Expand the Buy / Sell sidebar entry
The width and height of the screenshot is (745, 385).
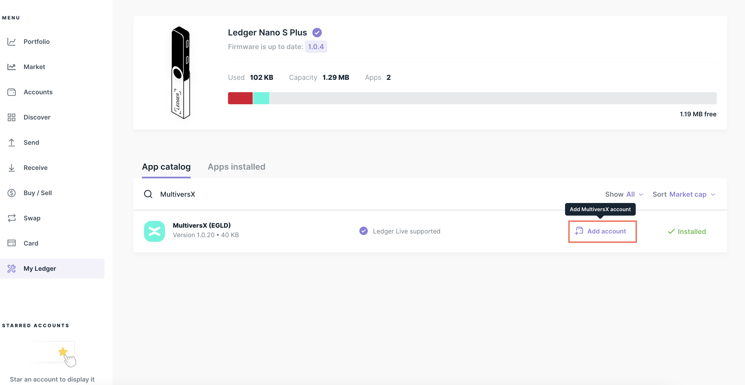click(38, 193)
